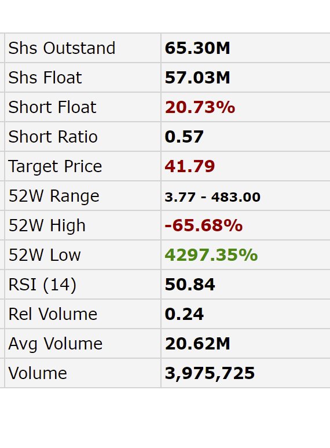The image size is (330, 448).
Task: Click the Short Ratio label
Action: (53, 137)
